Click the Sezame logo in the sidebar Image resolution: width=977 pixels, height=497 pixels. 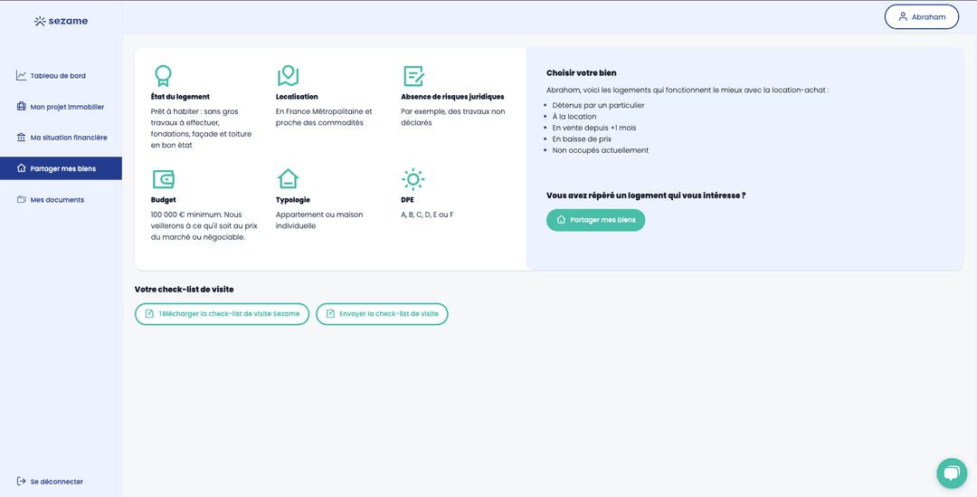coord(61,21)
